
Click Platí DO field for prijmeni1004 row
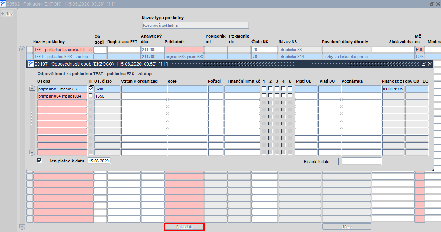click(x=330, y=96)
